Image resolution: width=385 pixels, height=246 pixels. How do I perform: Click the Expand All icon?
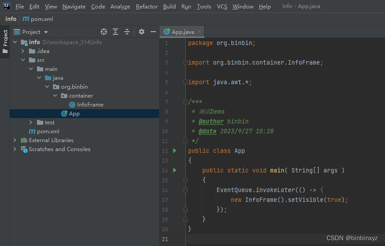pos(115,32)
